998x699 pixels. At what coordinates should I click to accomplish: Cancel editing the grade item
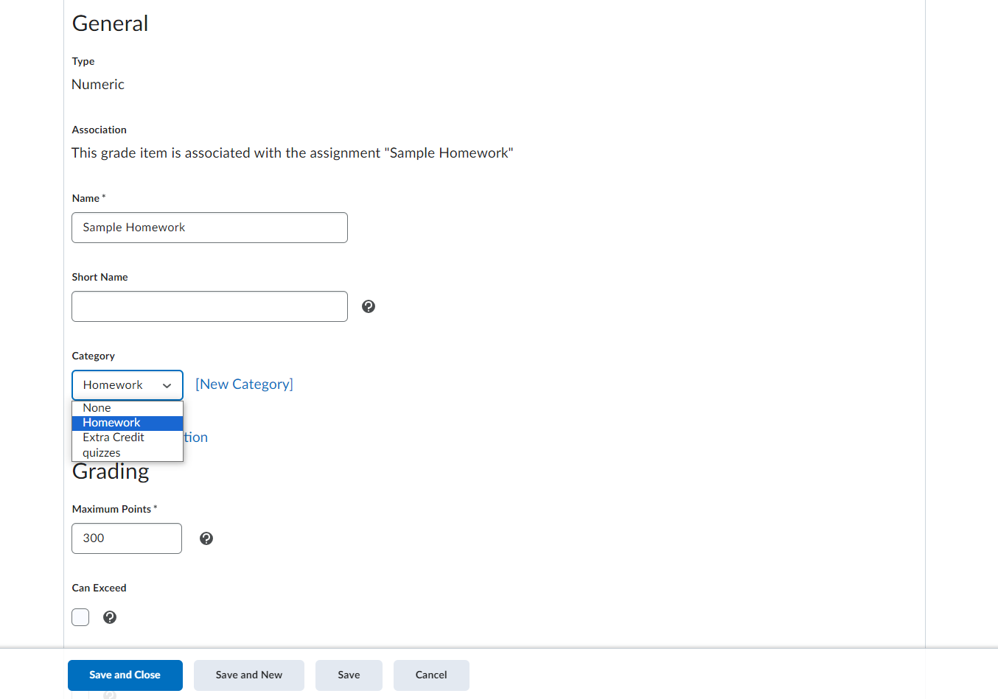click(431, 675)
